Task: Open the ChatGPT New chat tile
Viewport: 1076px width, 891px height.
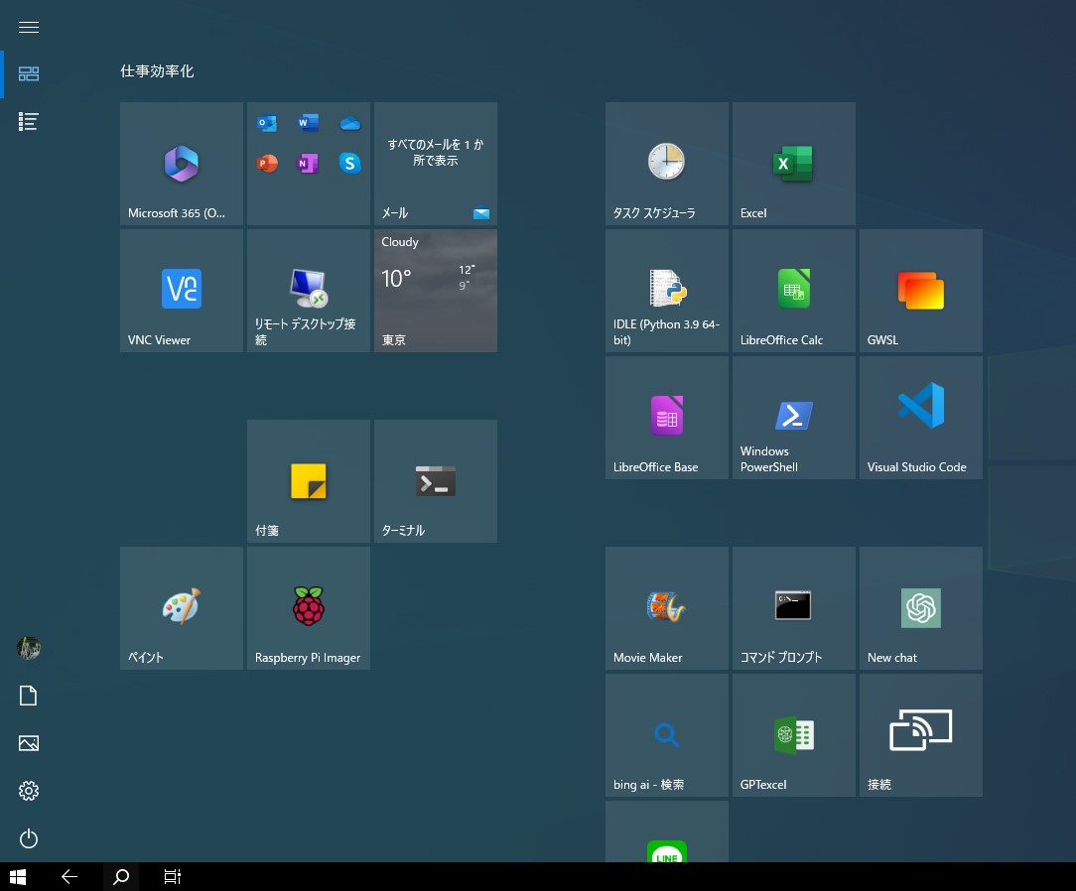Action: click(920, 608)
